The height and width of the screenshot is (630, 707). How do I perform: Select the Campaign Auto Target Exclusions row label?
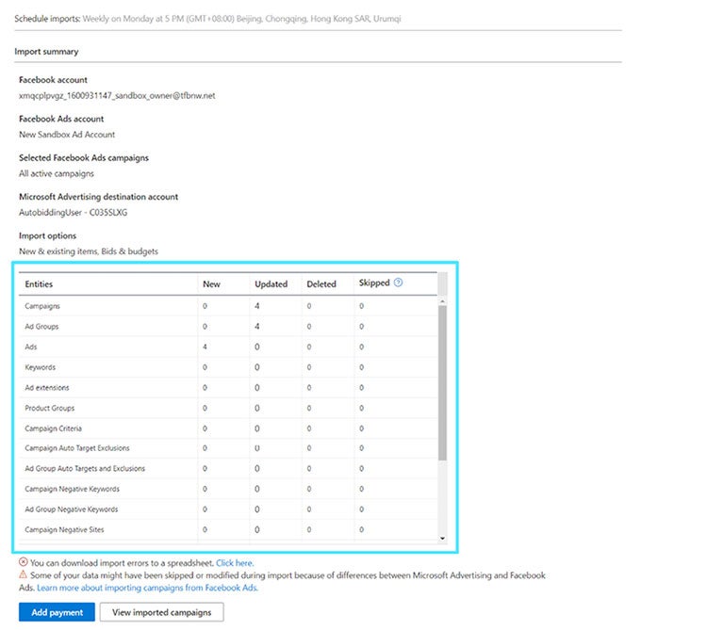[77, 448]
